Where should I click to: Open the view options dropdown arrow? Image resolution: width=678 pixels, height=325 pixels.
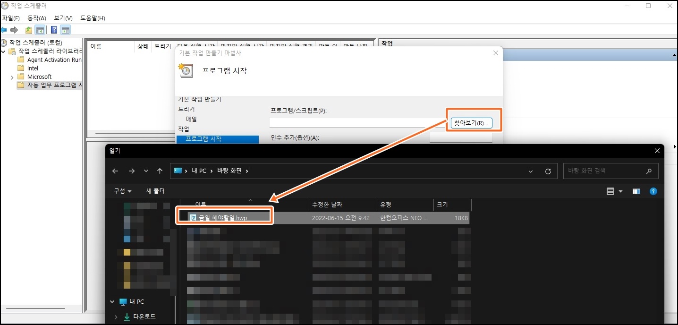[620, 191]
